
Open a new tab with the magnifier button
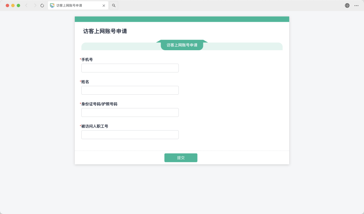114,5
